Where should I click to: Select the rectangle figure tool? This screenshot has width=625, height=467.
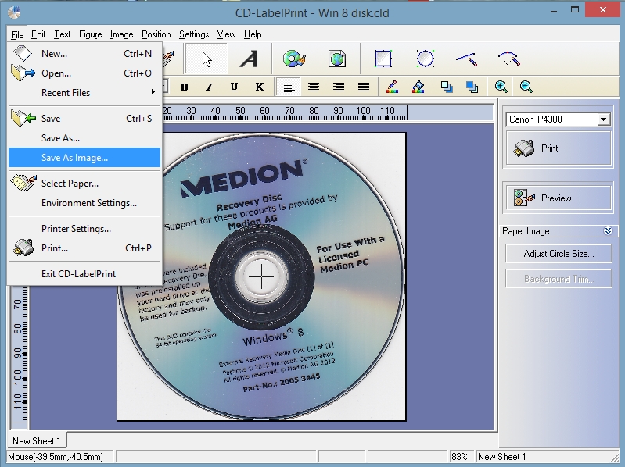coord(383,59)
